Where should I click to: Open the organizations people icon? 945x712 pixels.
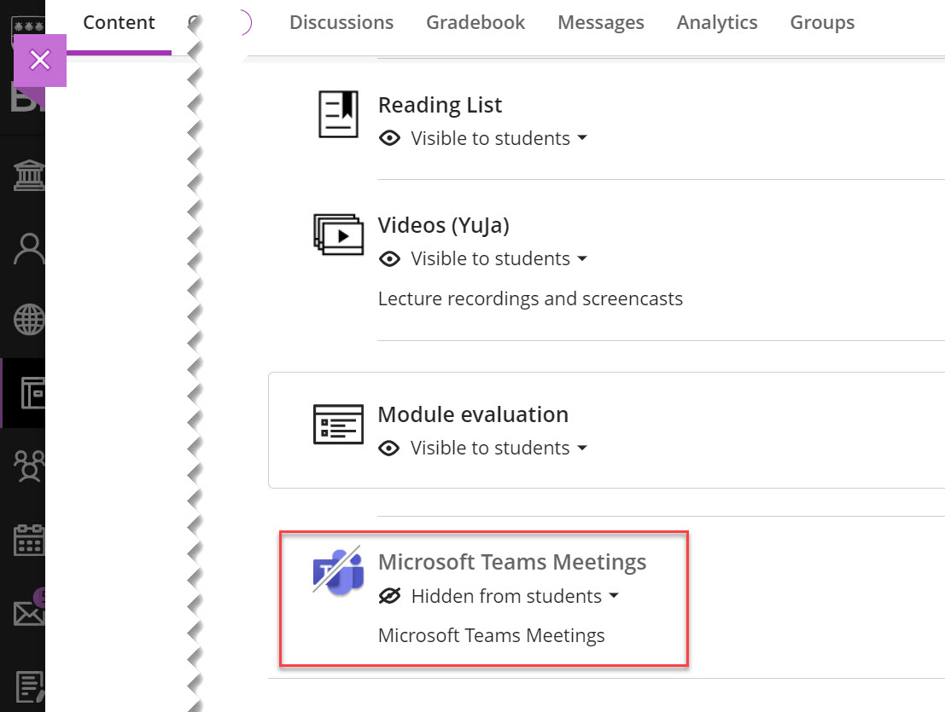click(29, 466)
